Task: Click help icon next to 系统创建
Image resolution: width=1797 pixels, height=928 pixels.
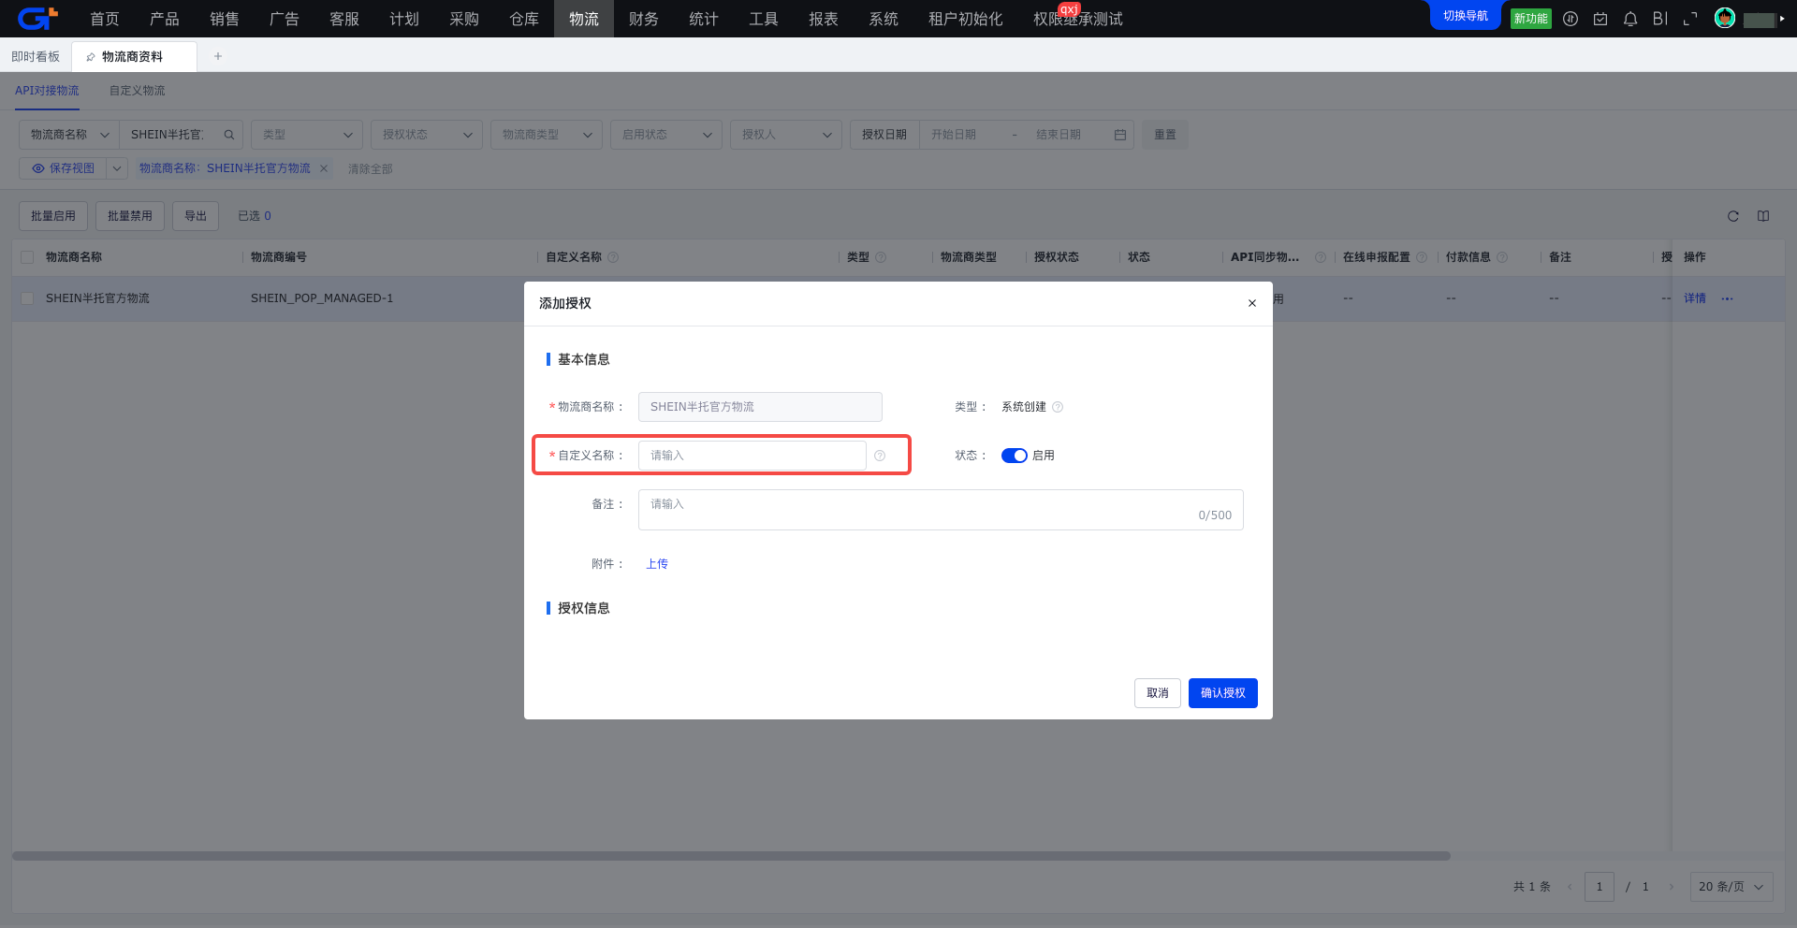Action: [x=1058, y=407]
